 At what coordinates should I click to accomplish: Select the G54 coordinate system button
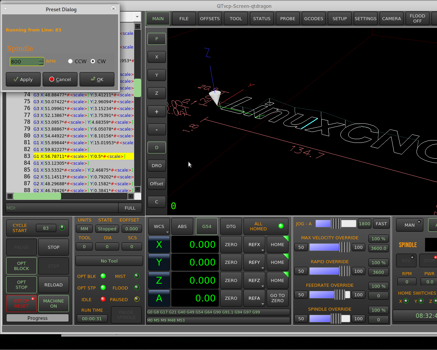207,226
